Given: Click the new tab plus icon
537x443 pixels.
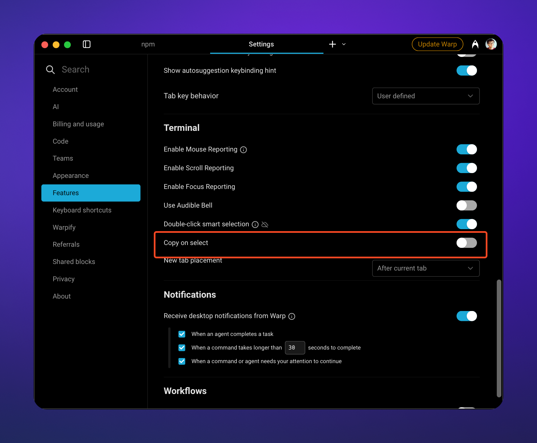Looking at the screenshot, I should [x=333, y=44].
